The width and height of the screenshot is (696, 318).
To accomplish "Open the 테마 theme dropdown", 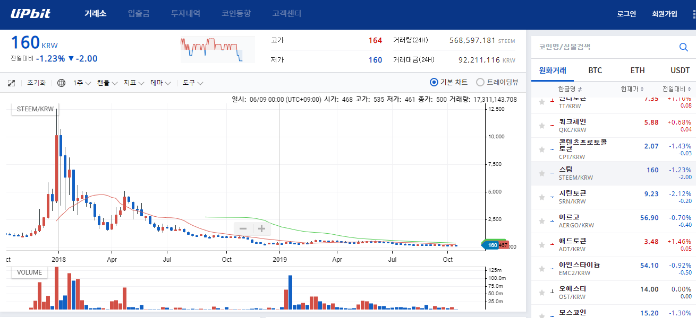I will click(160, 83).
